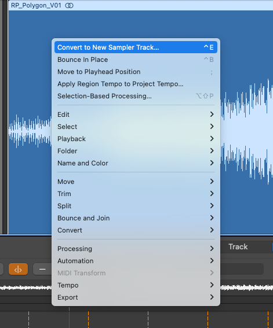Choose Convert to New Sampler Track
The height and width of the screenshot is (328, 273).
136,47
